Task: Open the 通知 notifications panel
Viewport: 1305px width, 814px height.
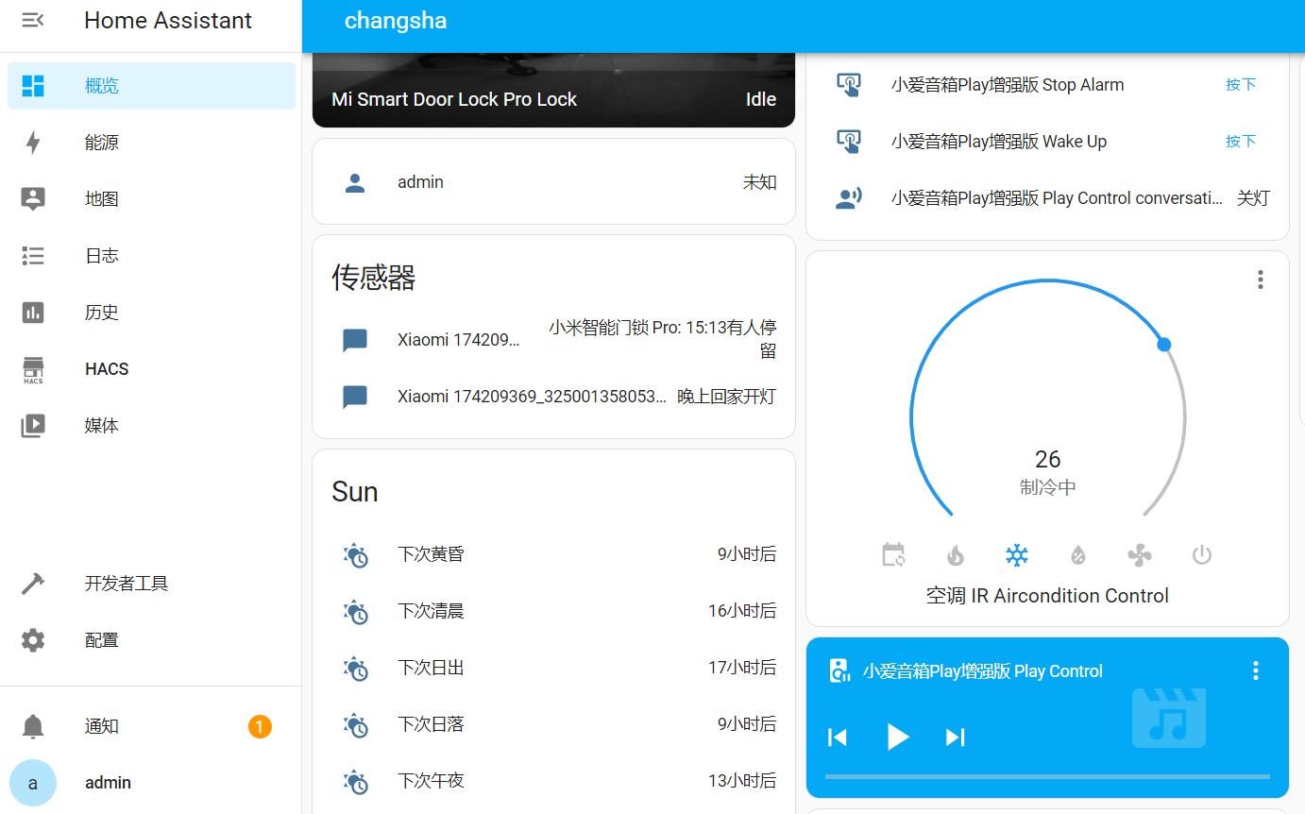Action: click(x=151, y=726)
